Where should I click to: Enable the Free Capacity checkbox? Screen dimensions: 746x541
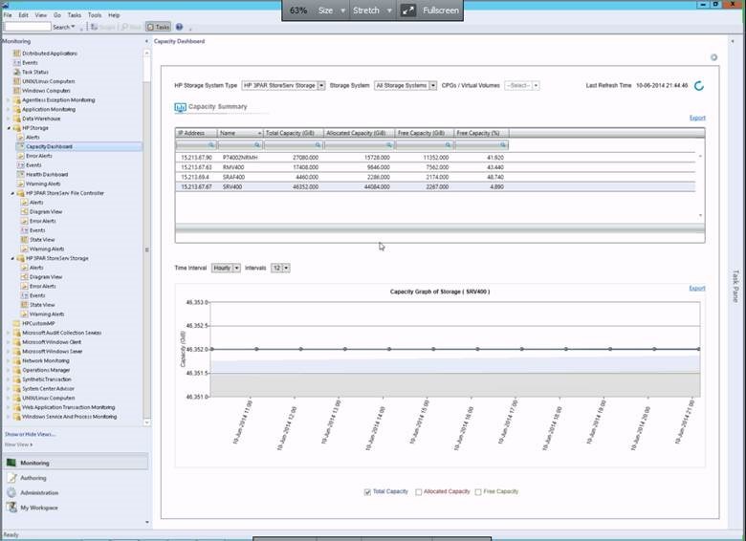click(477, 492)
